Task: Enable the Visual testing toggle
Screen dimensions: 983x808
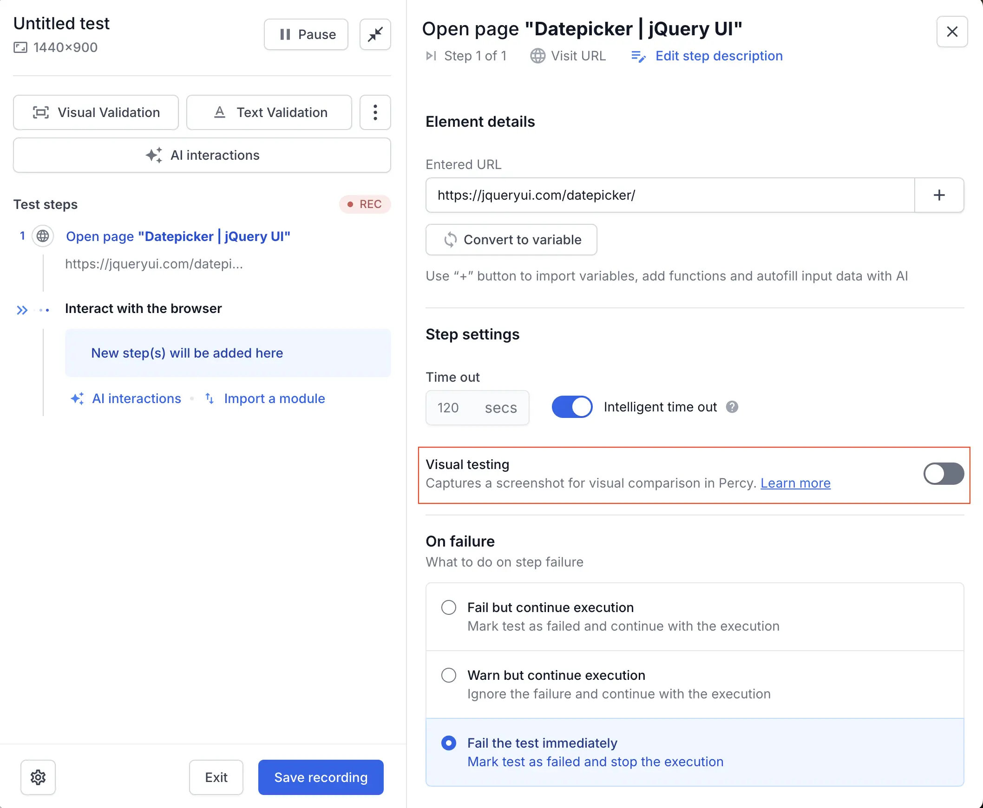Action: click(944, 474)
